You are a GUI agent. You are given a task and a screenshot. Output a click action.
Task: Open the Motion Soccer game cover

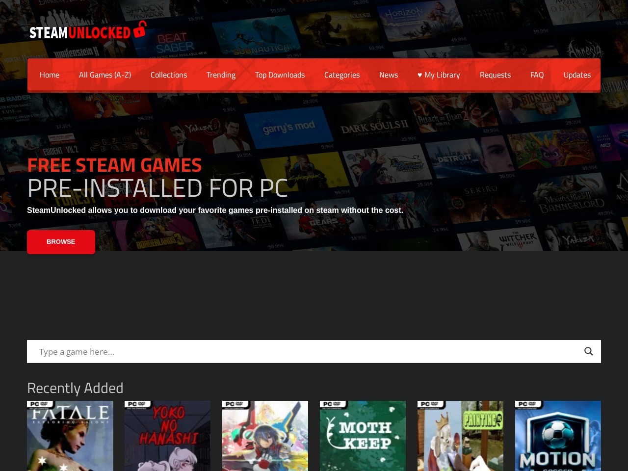coord(558,436)
